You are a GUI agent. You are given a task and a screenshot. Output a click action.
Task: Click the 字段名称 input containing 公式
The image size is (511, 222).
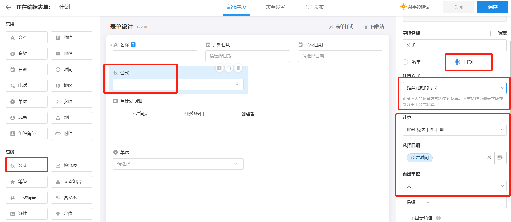(454, 45)
